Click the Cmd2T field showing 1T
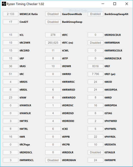133x167 pixels. click(x=10, y=22)
